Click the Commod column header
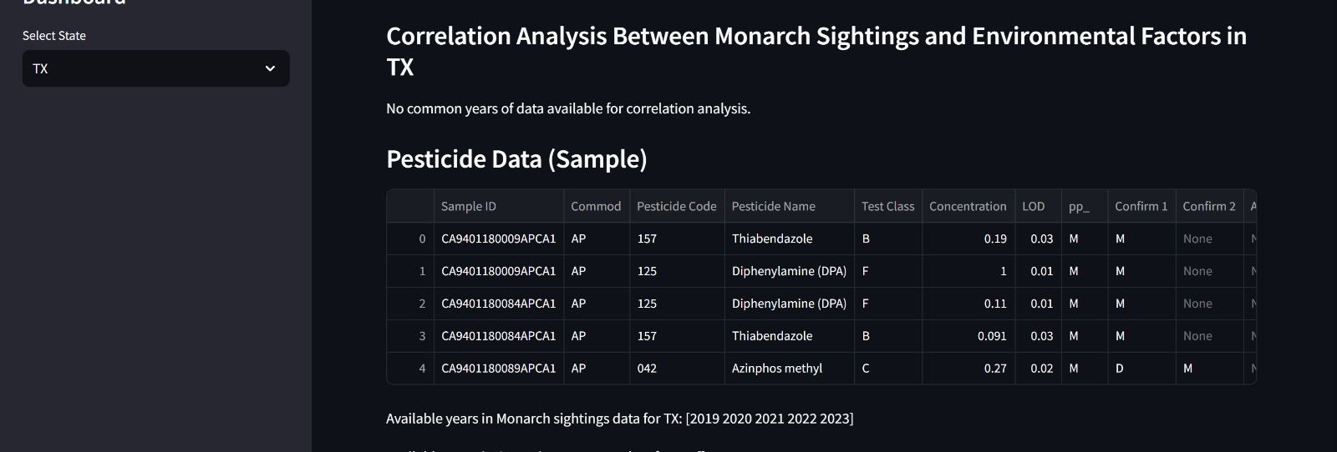 [596, 206]
